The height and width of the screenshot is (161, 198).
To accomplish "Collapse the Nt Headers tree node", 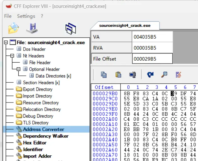I will click(x=12, y=56).
